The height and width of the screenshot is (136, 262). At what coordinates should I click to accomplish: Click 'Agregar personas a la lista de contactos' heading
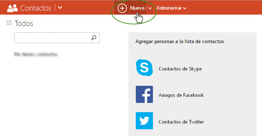(180, 41)
